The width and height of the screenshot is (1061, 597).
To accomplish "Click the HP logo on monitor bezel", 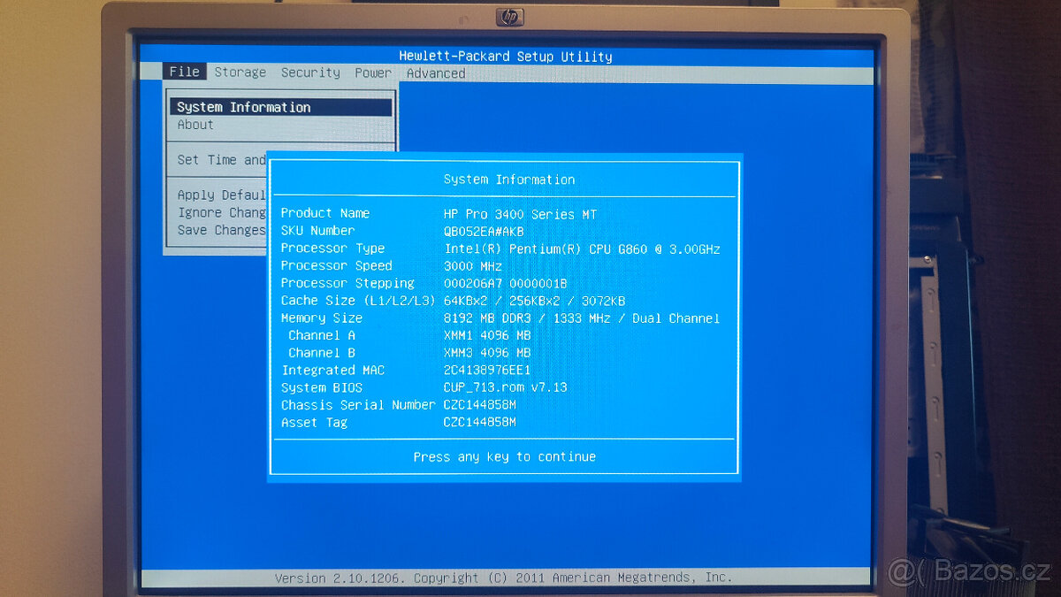I will 510,17.
